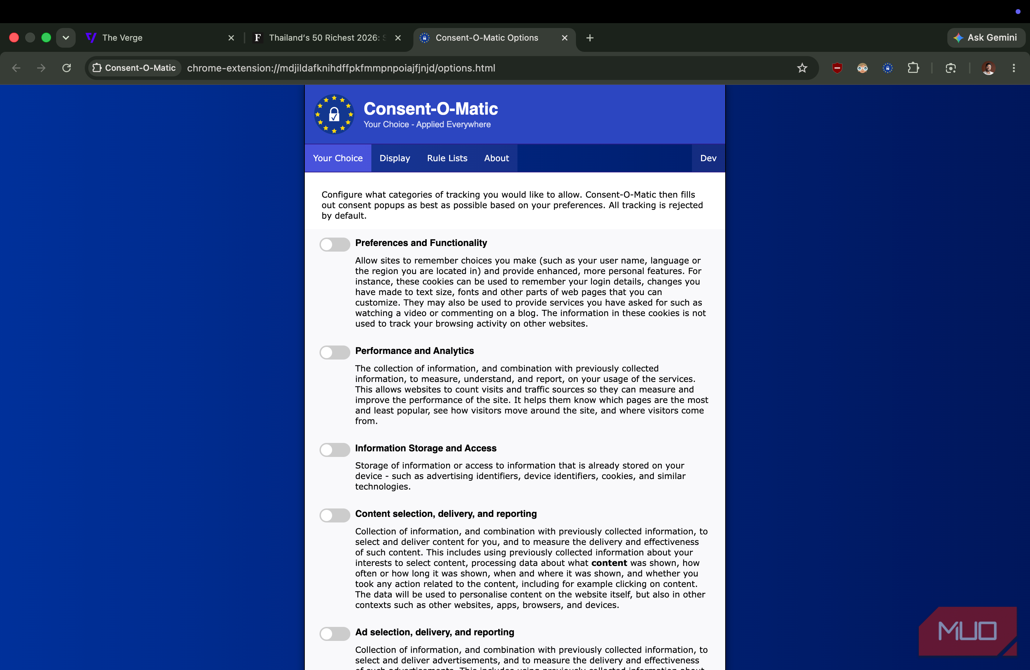Switch to Thailand's 50 Richest 2026 tab
The height and width of the screenshot is (670, 1030).
(327, 37)
